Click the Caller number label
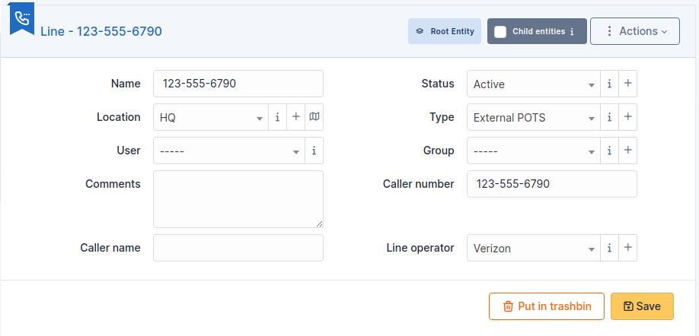 (419, 184)
